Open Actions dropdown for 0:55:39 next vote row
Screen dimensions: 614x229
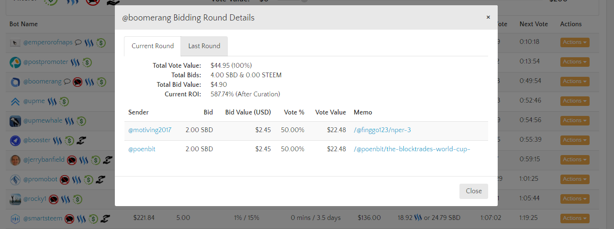point(575,140)
